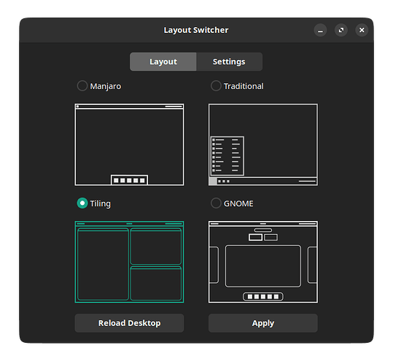Click the GNOME label text
The height and width of the screenshot is (364, 393).
(238, 204)
